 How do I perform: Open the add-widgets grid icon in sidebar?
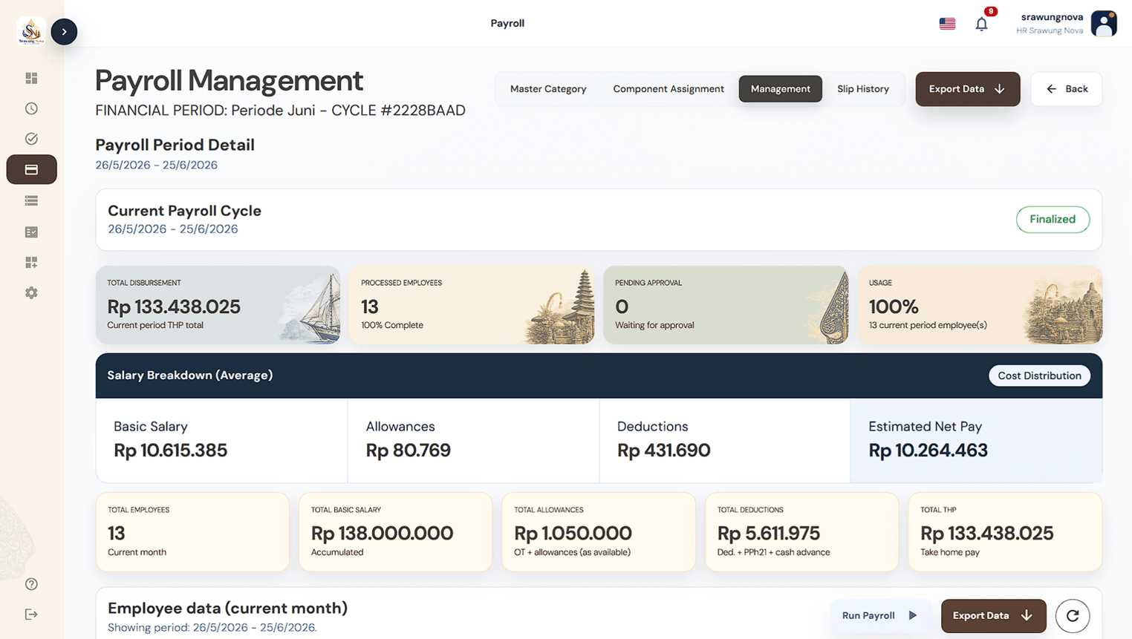pos(31,262)
